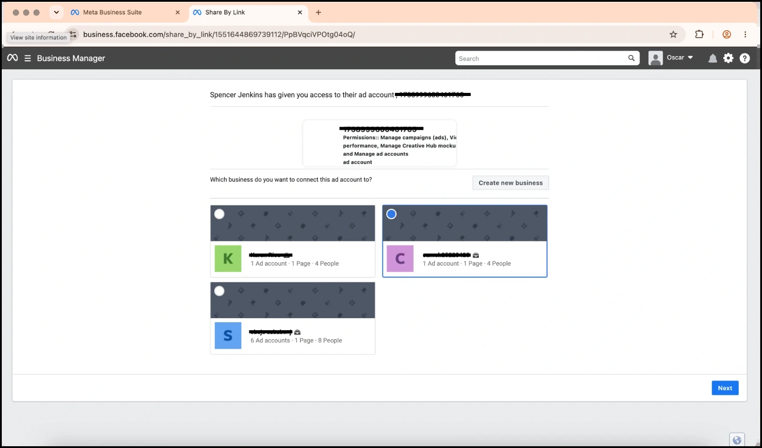Open the hamburger menu beside Business Manager
Screen dimensions: 762x448
28,58
